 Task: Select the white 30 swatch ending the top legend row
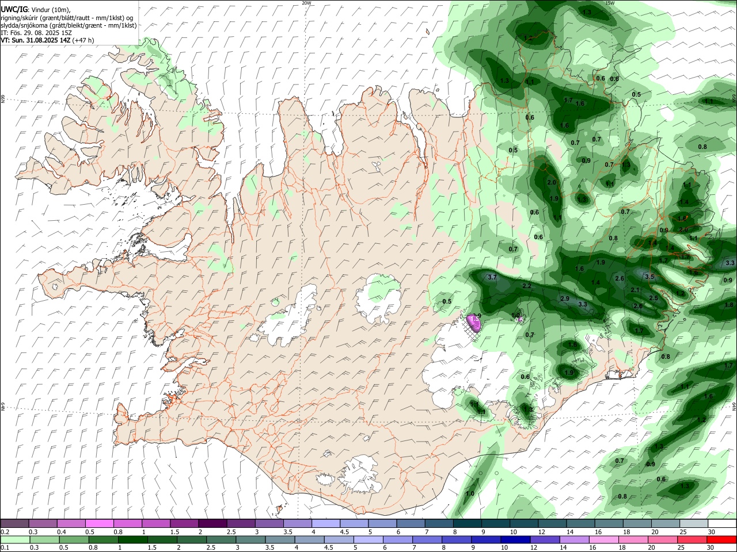(721, 524)
